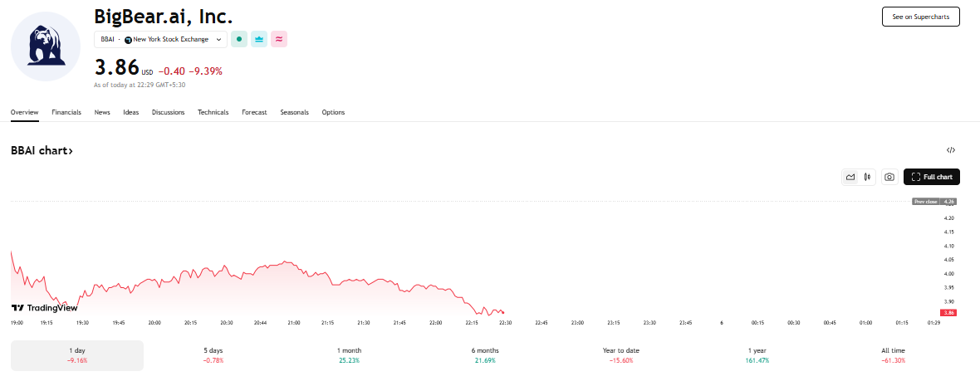Click the red 3.86 price tag on axis
Screen dimensions: 980x381
coord(948,312)
